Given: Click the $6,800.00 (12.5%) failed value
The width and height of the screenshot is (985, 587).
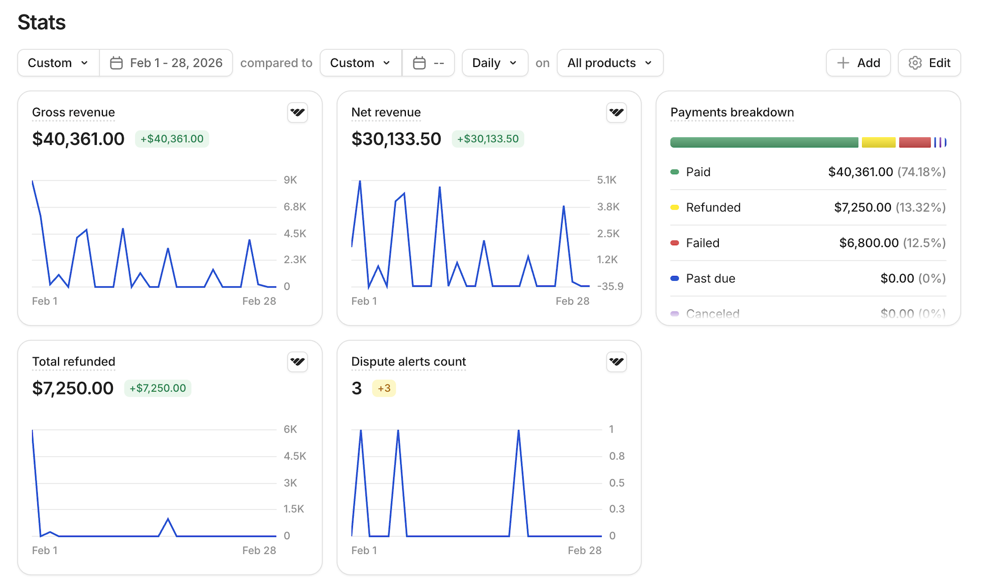Looking at the screenshot, I should pyautogui.click(x=893, y=243).
